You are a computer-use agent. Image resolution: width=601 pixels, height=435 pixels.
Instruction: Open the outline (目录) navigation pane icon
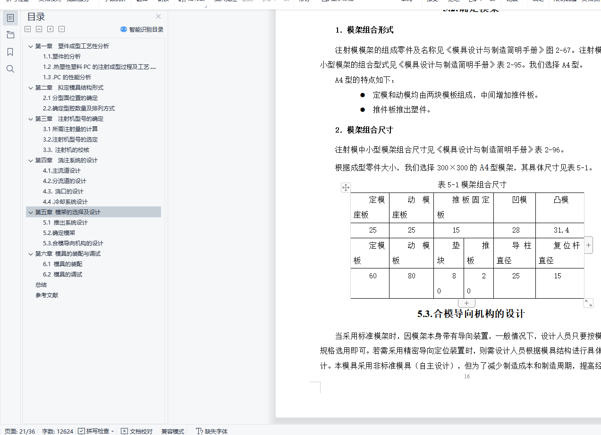click(x=10, y=18)
